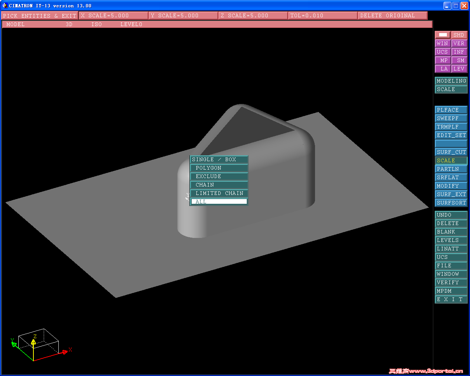Open the LINATT line attributes menu

[451, 249]
